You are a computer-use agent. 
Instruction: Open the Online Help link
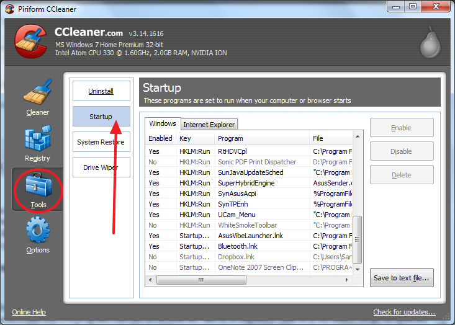pyautogui.click(x=29, y=312)
